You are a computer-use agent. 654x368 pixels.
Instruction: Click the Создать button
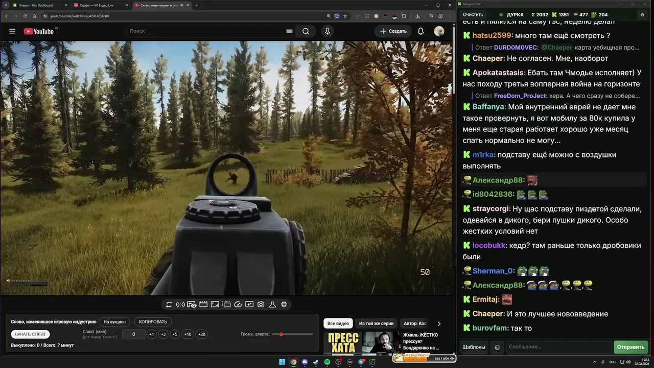tap(393, 31)
